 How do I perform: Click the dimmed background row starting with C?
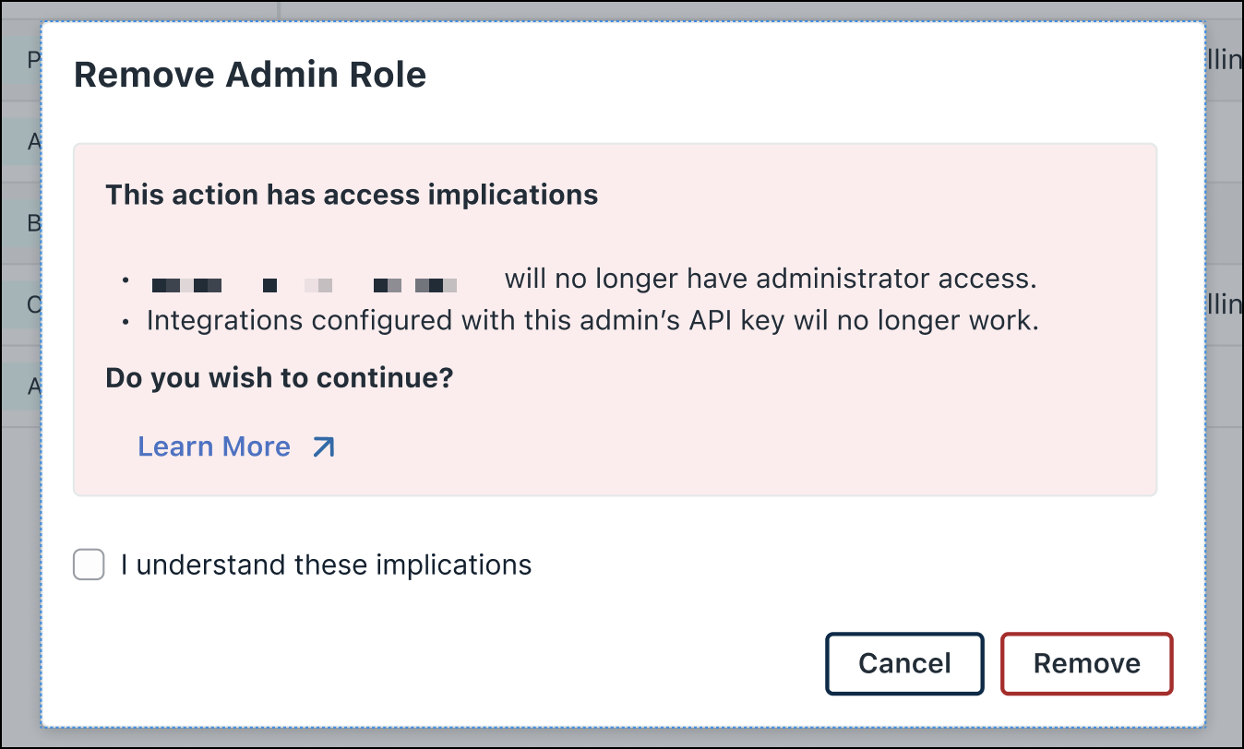pos(20,304)
